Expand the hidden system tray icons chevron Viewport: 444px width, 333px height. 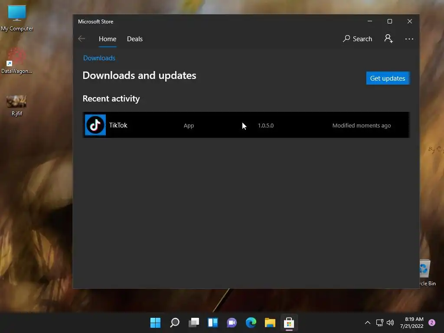point(368,323)
